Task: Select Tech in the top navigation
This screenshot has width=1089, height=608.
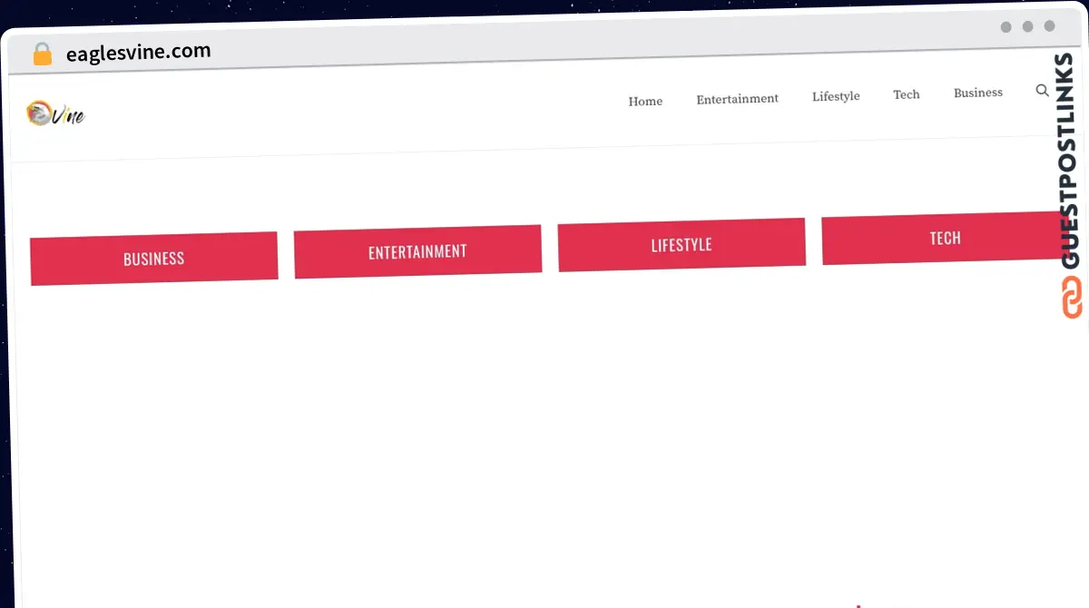Action: point(906,94)
